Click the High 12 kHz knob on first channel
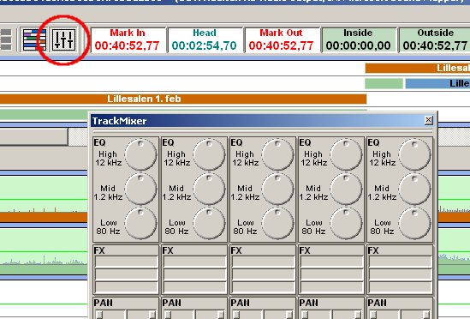The image size is (470, 319). click(x=140, y=154)
